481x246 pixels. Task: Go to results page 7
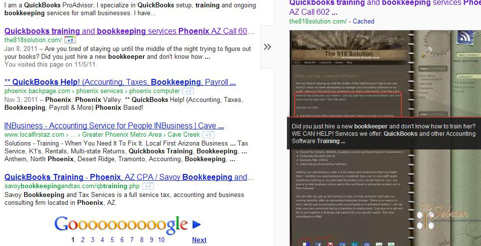pyautogui.click(x=132, y=240)
